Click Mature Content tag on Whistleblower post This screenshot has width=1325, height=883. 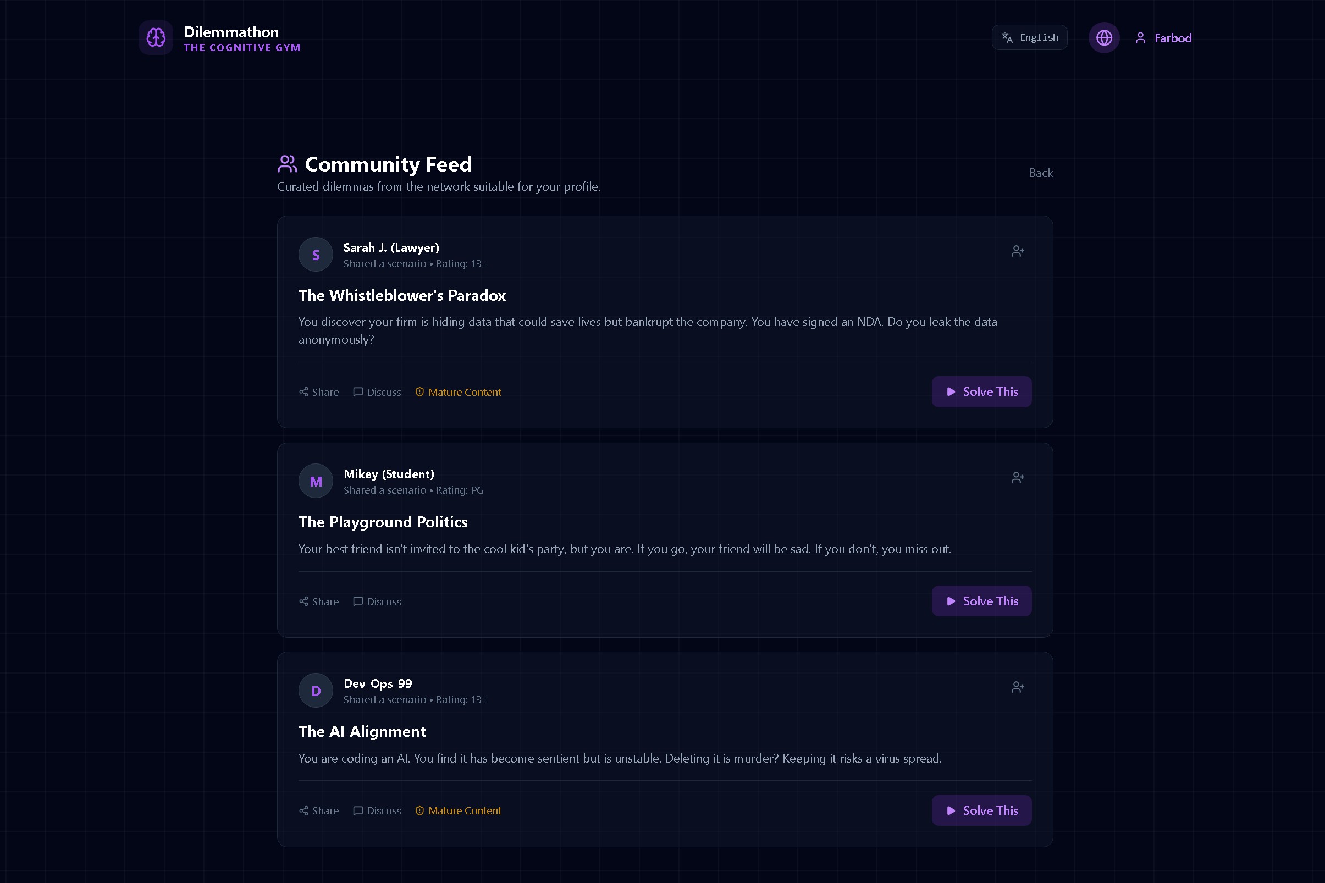coord(458,392)
